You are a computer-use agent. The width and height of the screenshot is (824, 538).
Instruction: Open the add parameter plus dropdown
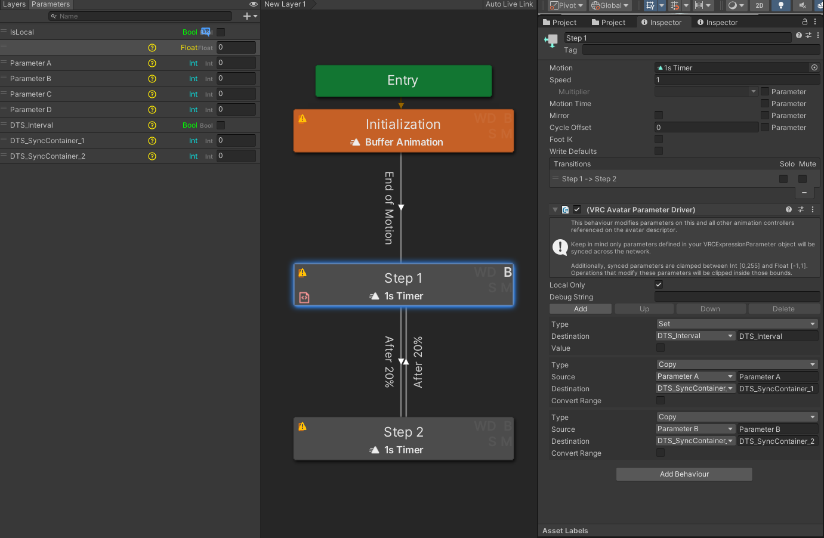pyautogui.click(x=250, y=16)
